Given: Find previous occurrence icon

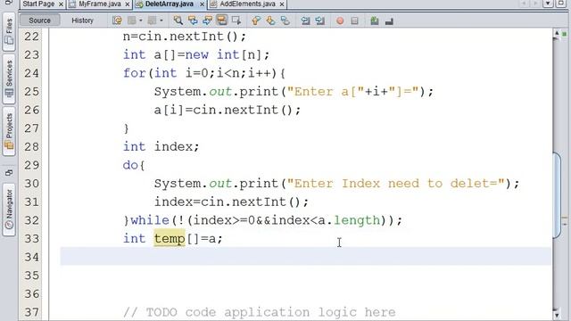Looking at the screenshot, I should click(193, 21).
